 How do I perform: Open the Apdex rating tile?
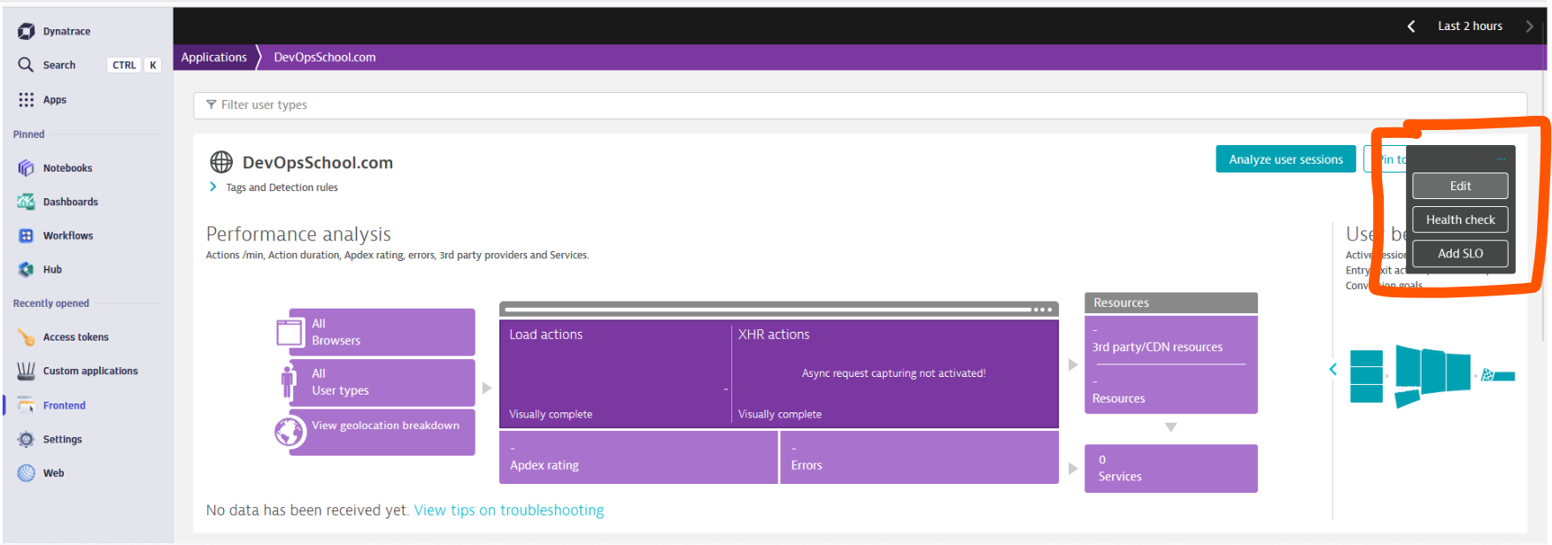click(638, 457)
